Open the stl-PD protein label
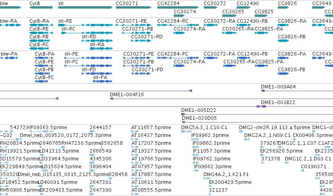 click(x=89, y=70)
